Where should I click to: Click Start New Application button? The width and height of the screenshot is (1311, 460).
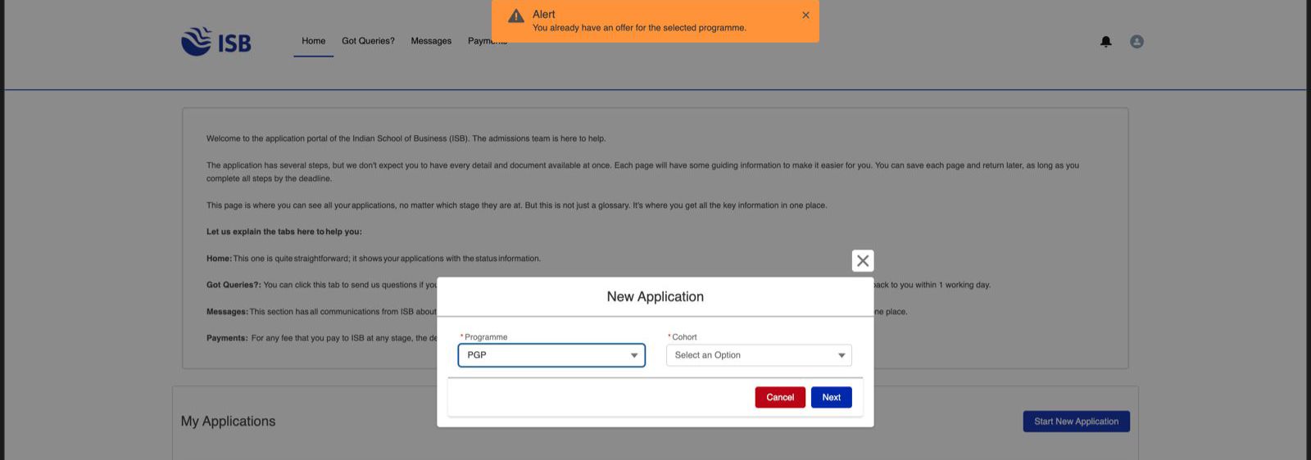(x=1076, y=422)
